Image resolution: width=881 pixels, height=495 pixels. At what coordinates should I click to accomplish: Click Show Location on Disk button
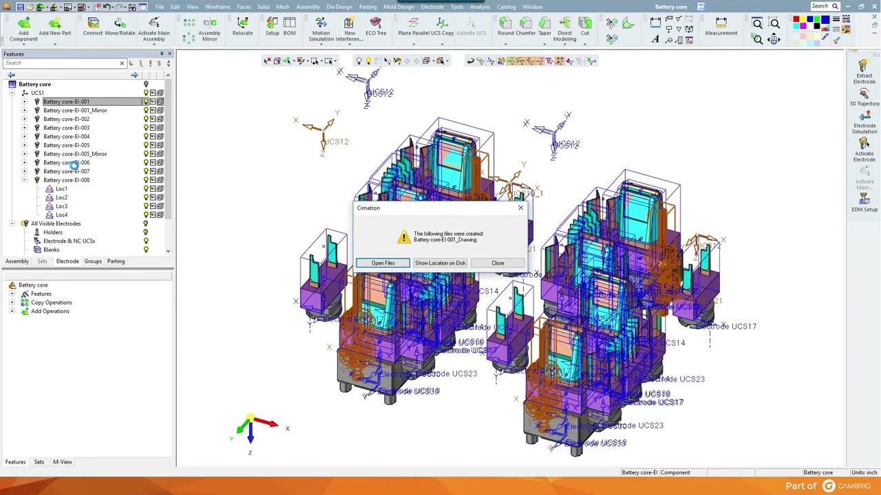click(440, 263)
